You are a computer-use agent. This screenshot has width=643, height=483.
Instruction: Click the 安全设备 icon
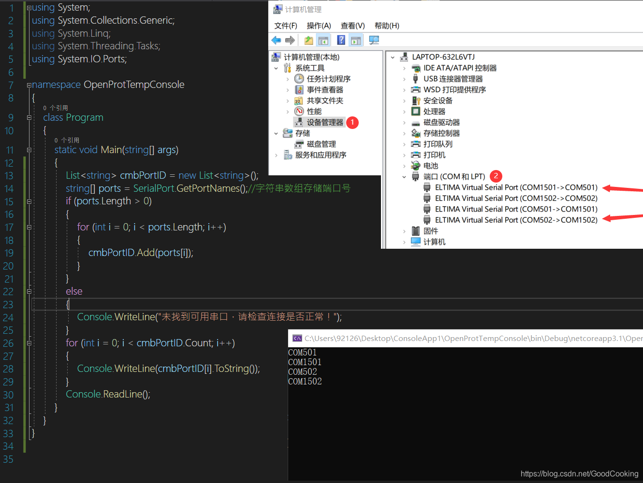pos(416,100)
